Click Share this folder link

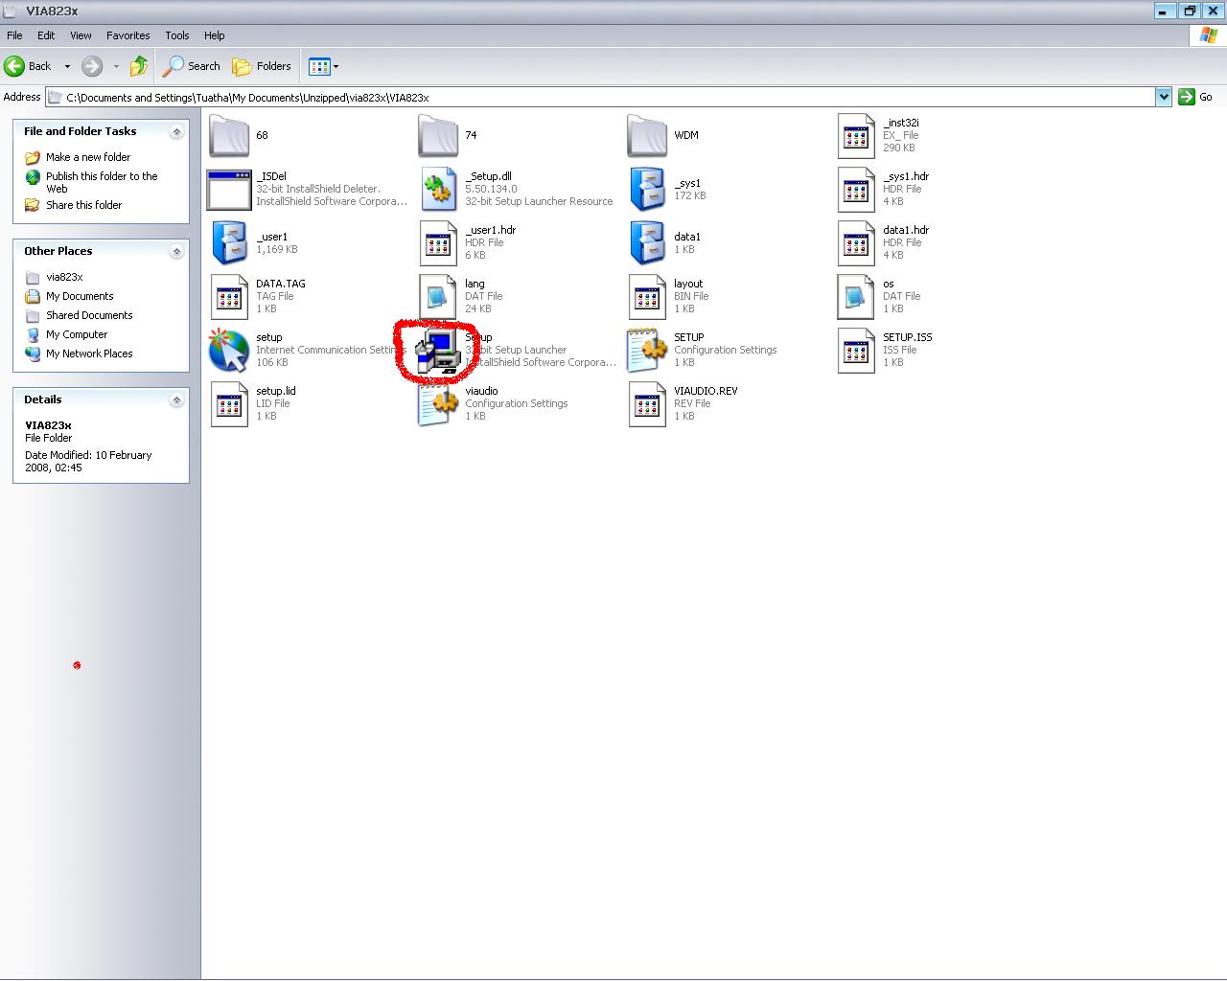(84, 205)
